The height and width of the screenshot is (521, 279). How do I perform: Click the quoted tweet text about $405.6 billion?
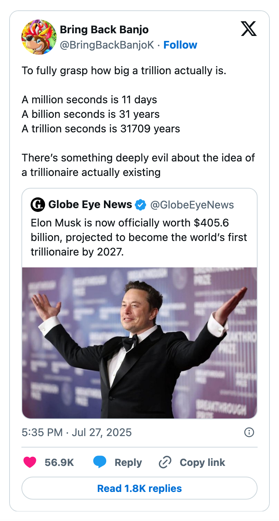coord(139,237)
